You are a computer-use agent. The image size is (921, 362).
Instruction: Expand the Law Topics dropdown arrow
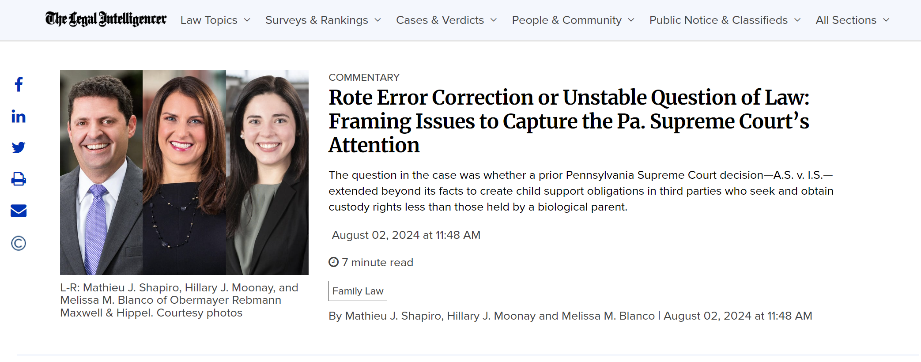click(247, 20)
